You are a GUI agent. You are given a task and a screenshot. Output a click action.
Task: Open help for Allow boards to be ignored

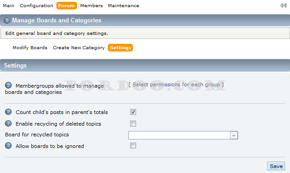click(x=8, y=146)
